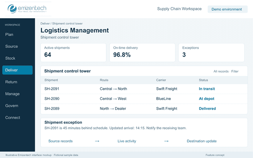Click the Shipment column header
This screenshot has height=158, width=253.
click(51, 80)
